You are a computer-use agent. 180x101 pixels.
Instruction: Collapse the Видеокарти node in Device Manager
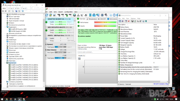click(x=5, y=27)
